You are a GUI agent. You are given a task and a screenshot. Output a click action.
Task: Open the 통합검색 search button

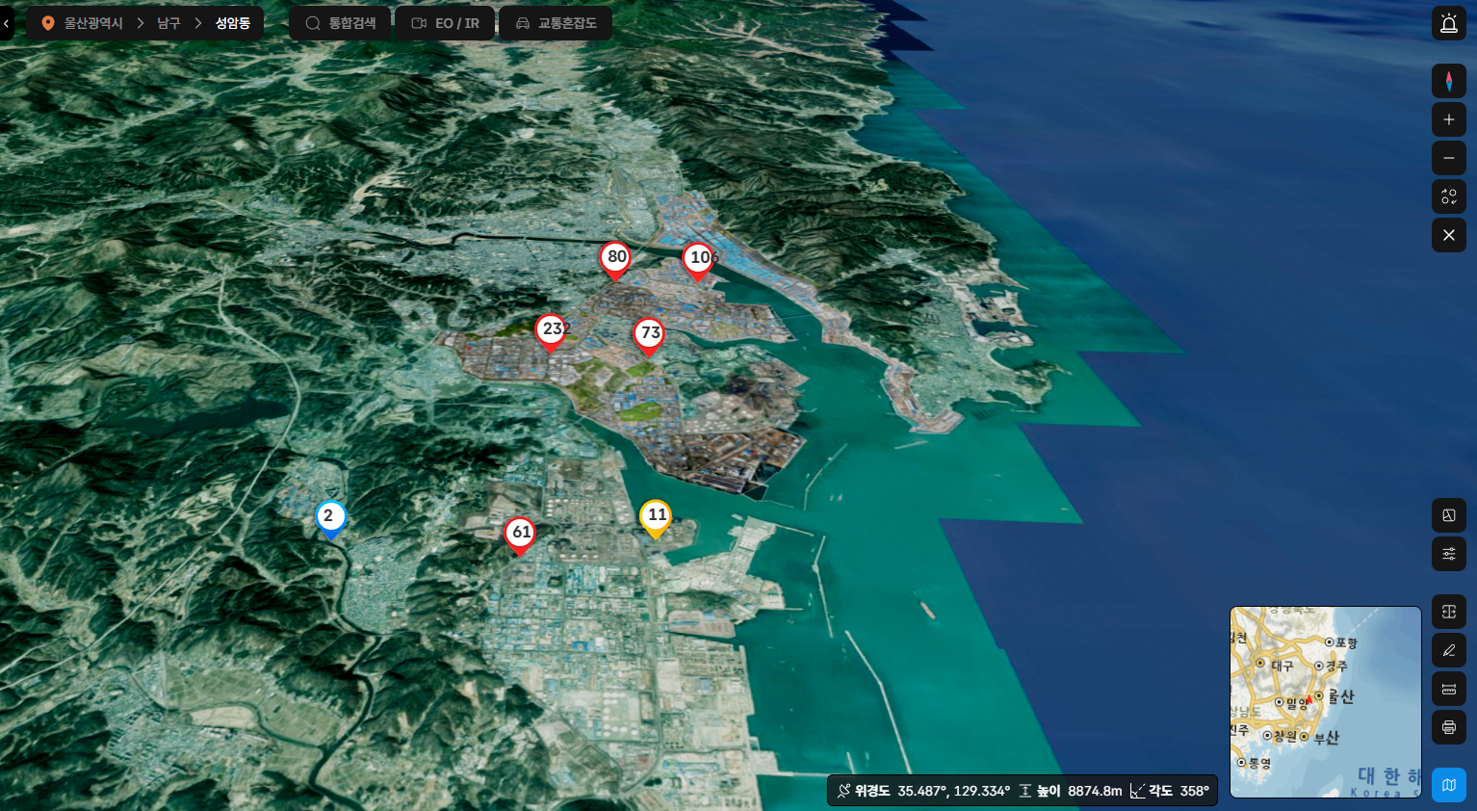point(340,23)
